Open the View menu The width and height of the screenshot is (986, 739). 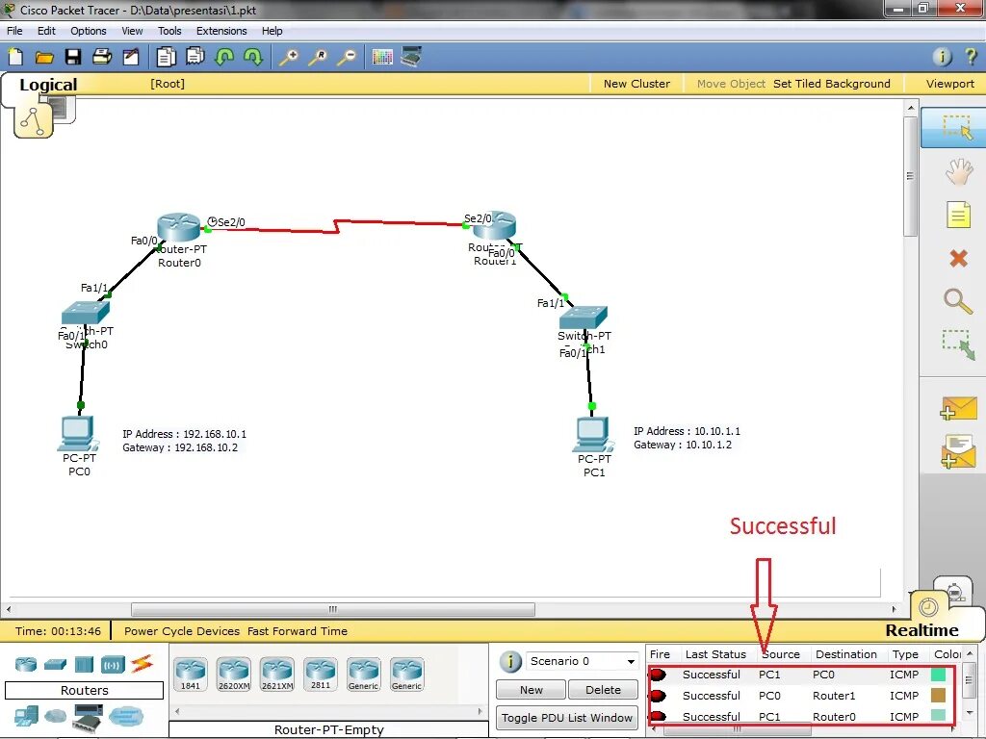click(132, 31)
